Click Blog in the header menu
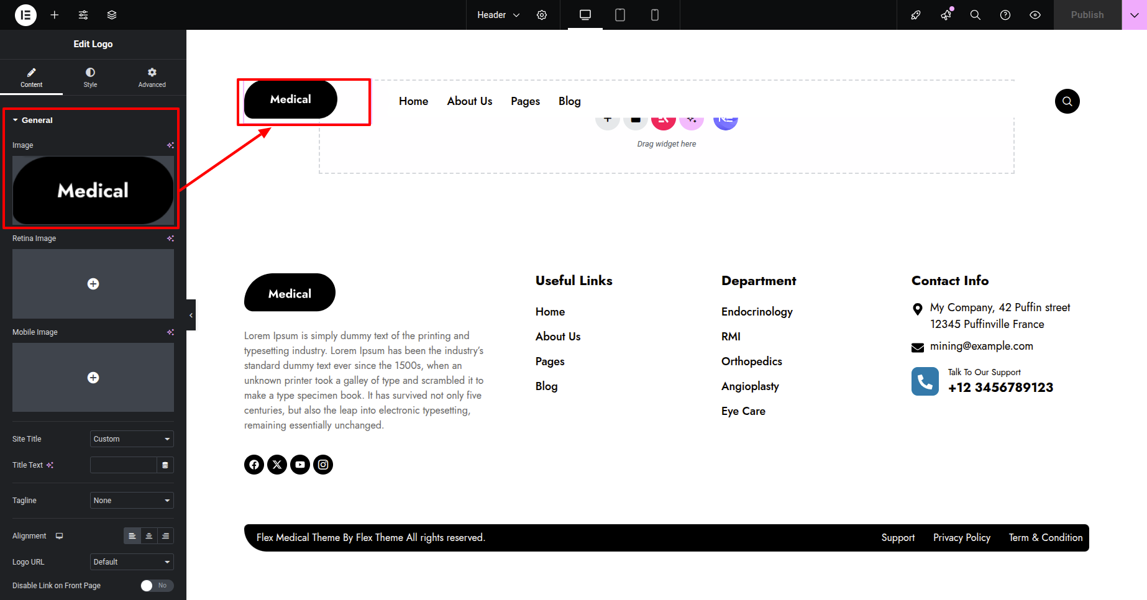Image resolution: width=1147 pixels, height=600 pixels. [x=569, y=101]
